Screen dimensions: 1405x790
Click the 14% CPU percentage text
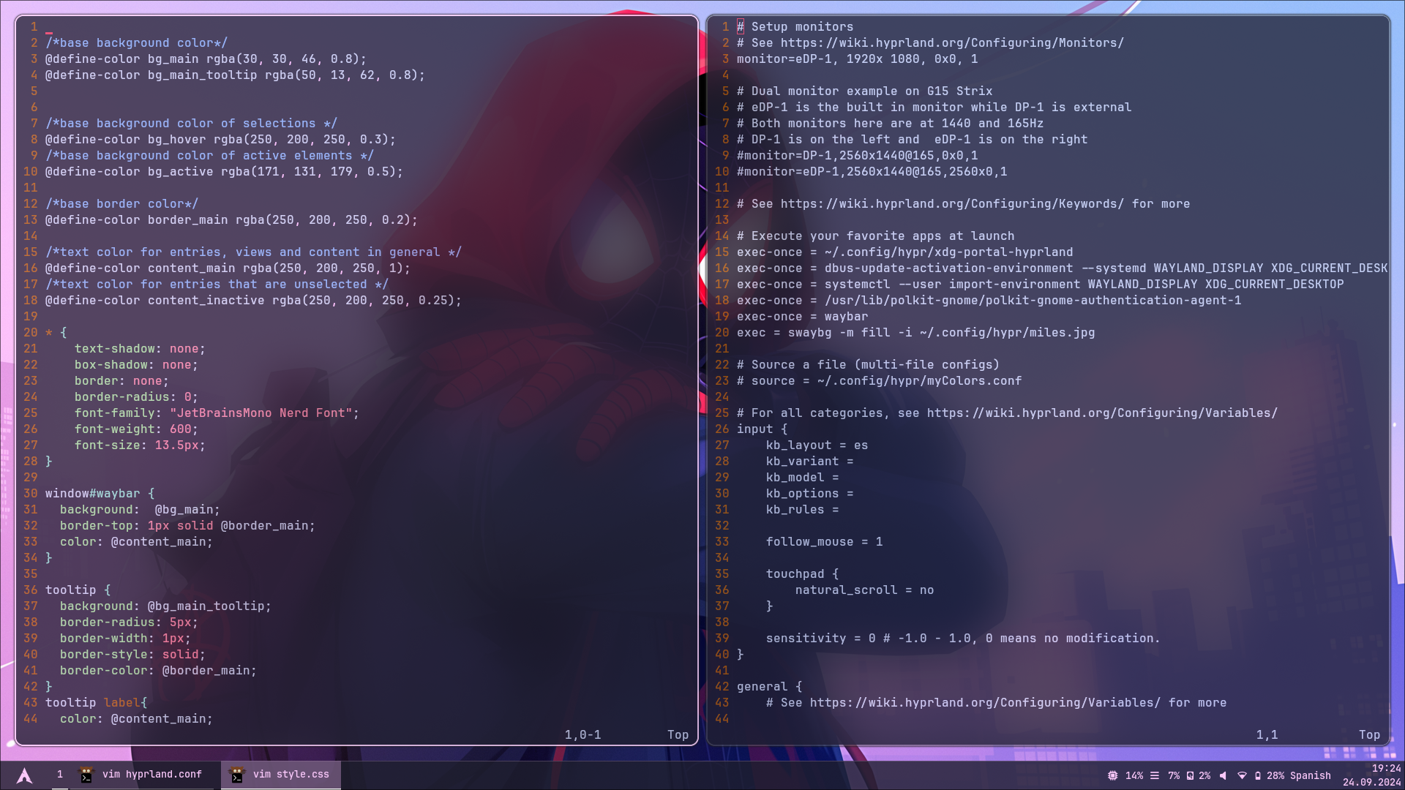pyautogui.click(x=1134, y=775)
